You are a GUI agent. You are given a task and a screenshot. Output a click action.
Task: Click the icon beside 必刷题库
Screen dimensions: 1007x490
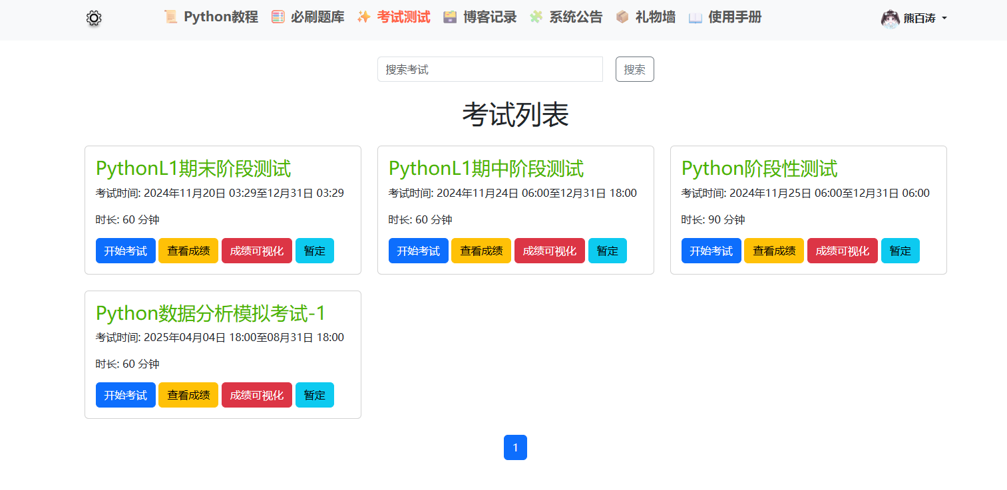(278, 17)
